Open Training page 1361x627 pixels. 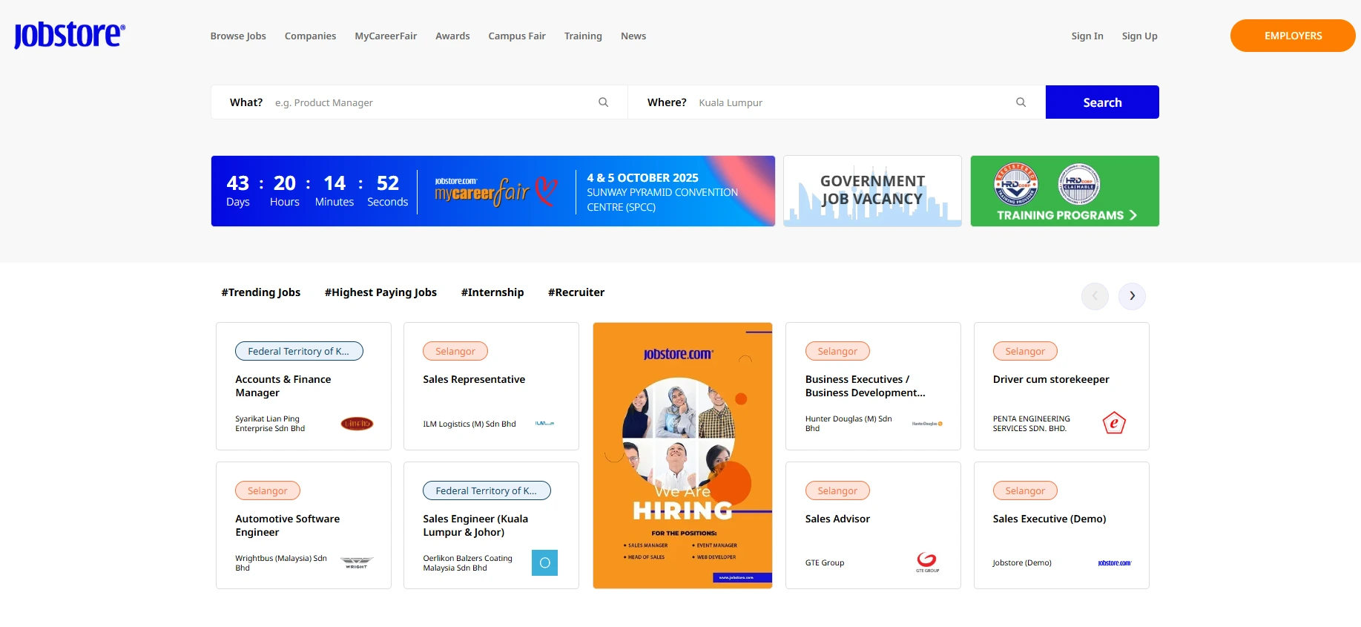tap(583, 36)
